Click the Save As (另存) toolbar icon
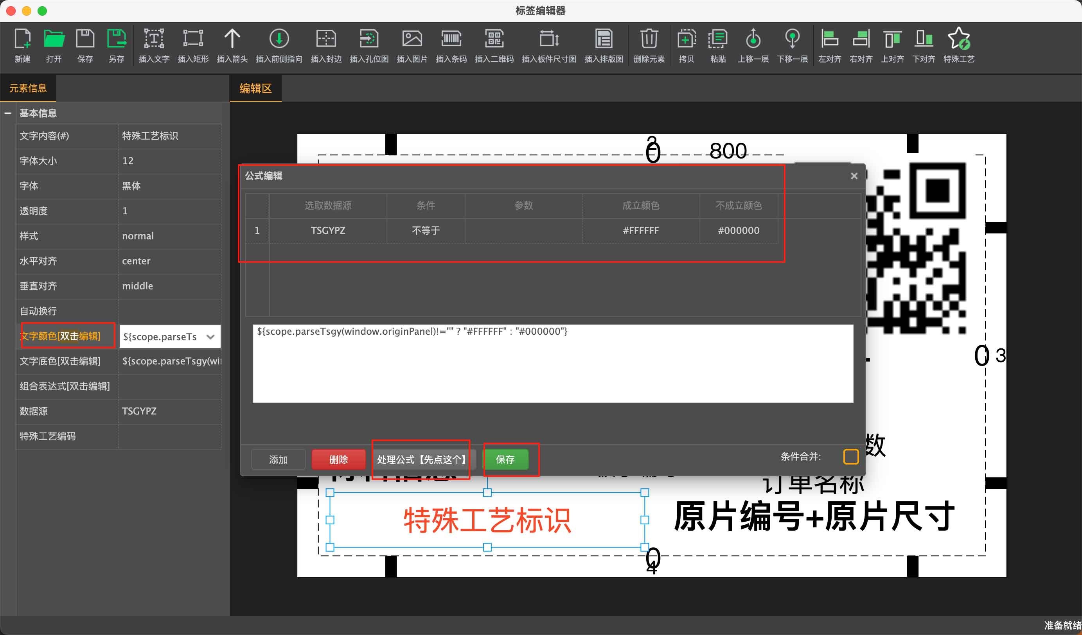 (x=116, y=39)
